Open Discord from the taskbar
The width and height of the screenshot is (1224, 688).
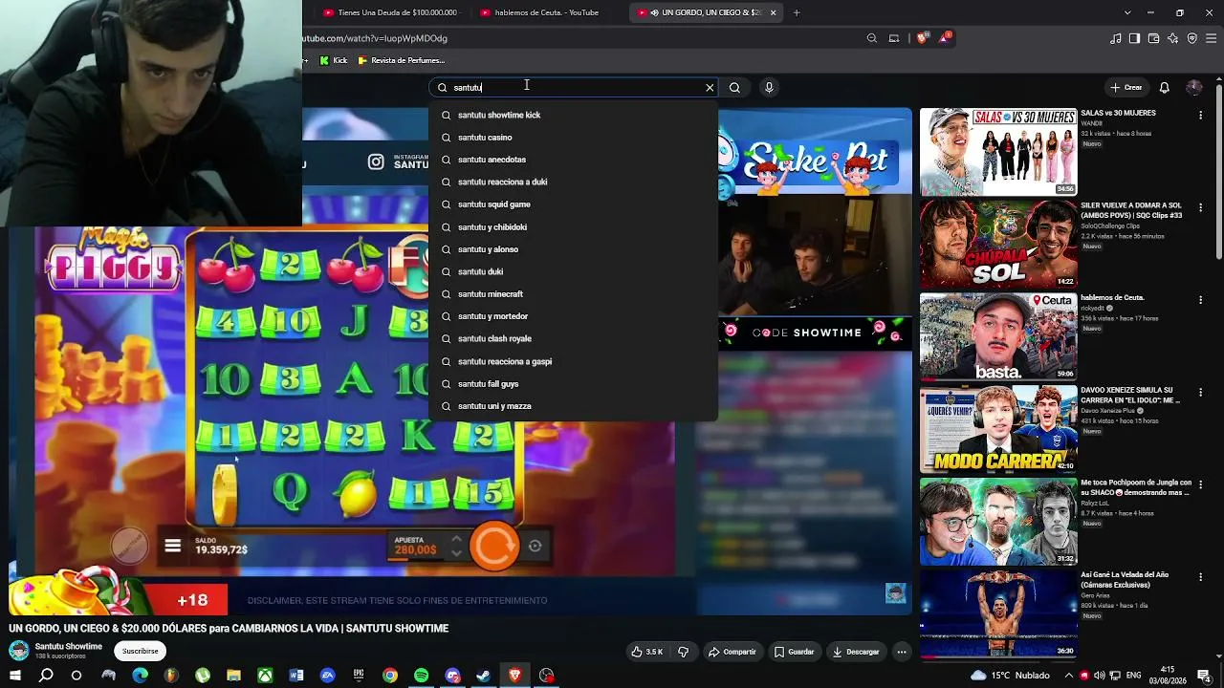[452, 676]
